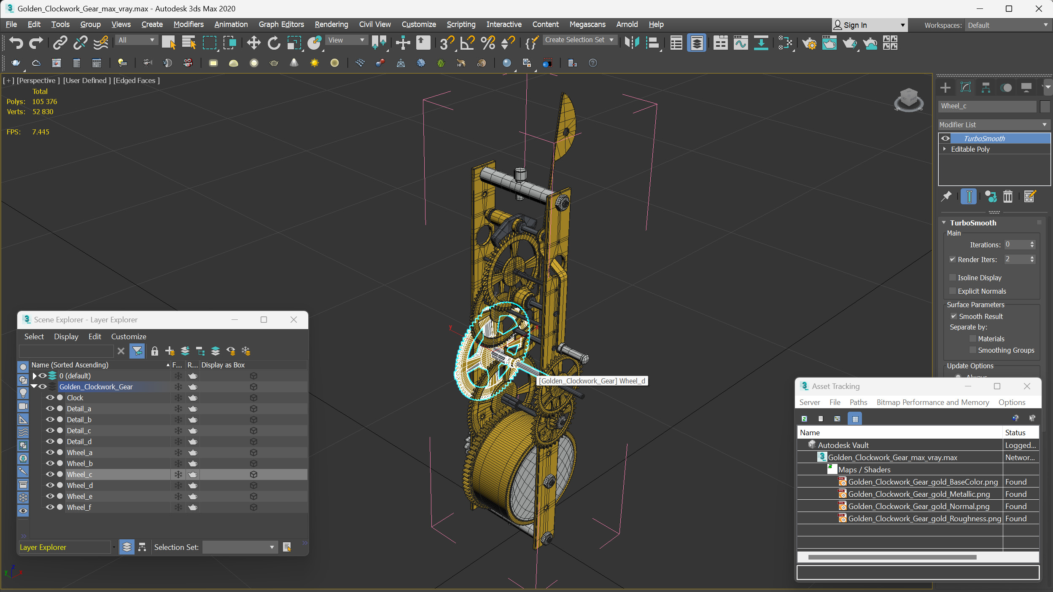This screenshot has width=1053, height=592.
Task: Open the Rendering menu
Action: (x=331, y=24)
